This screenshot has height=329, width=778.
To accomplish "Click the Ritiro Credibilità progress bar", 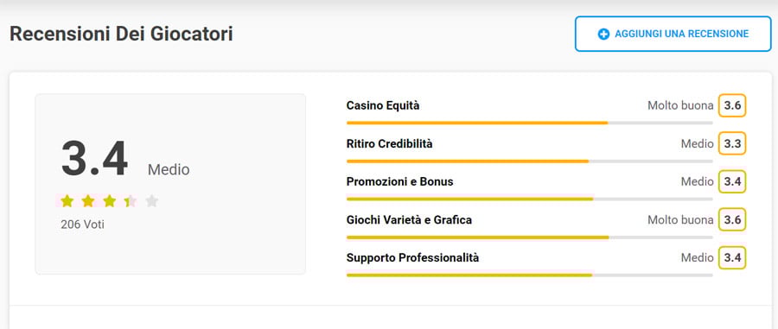I will click(529, 161).
